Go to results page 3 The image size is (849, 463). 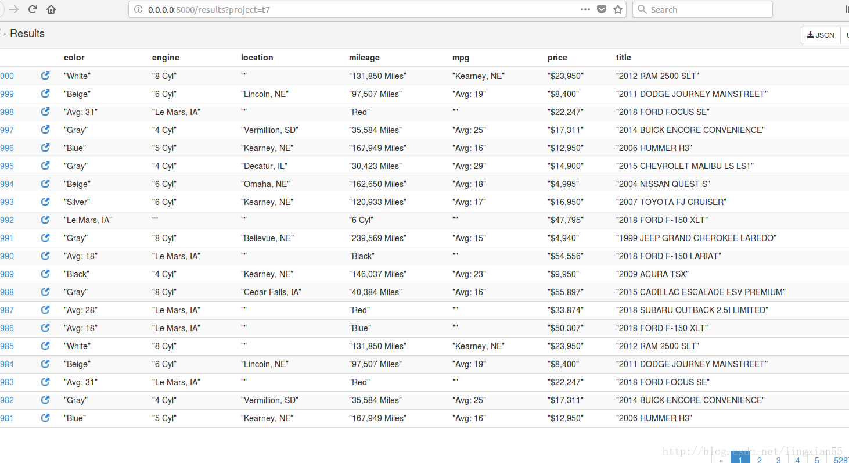pos(779,458)
